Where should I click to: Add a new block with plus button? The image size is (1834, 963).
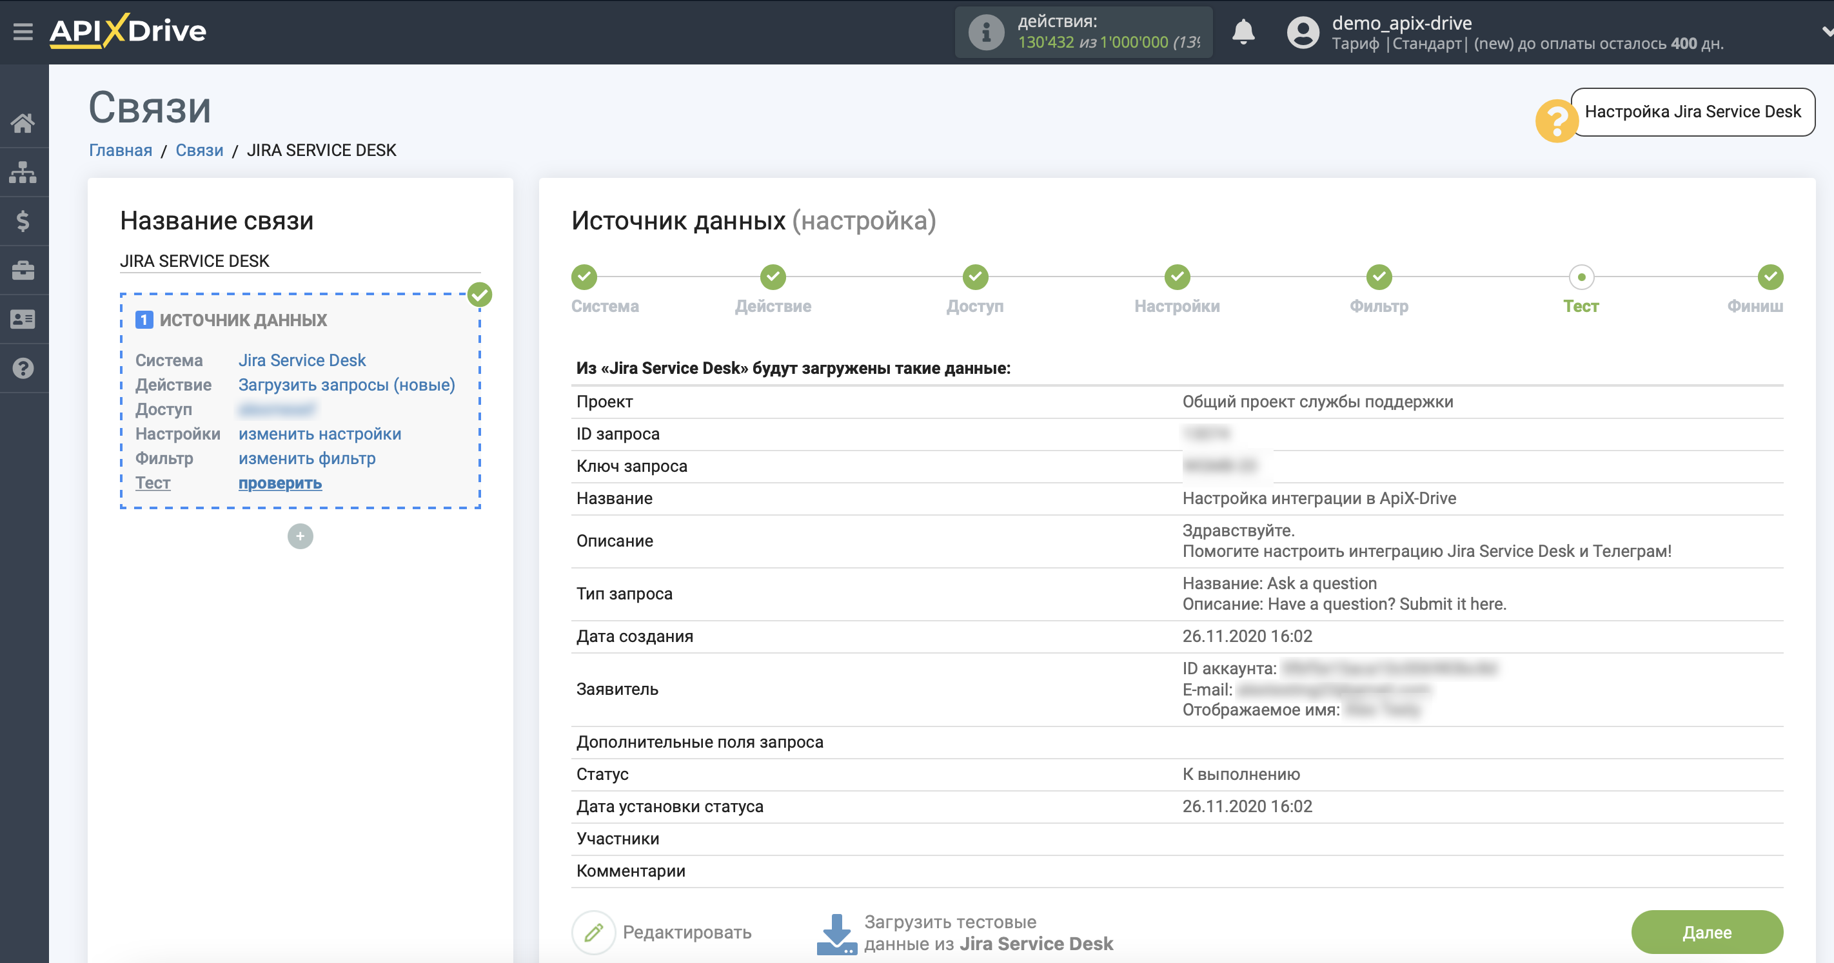click(300, 537)
